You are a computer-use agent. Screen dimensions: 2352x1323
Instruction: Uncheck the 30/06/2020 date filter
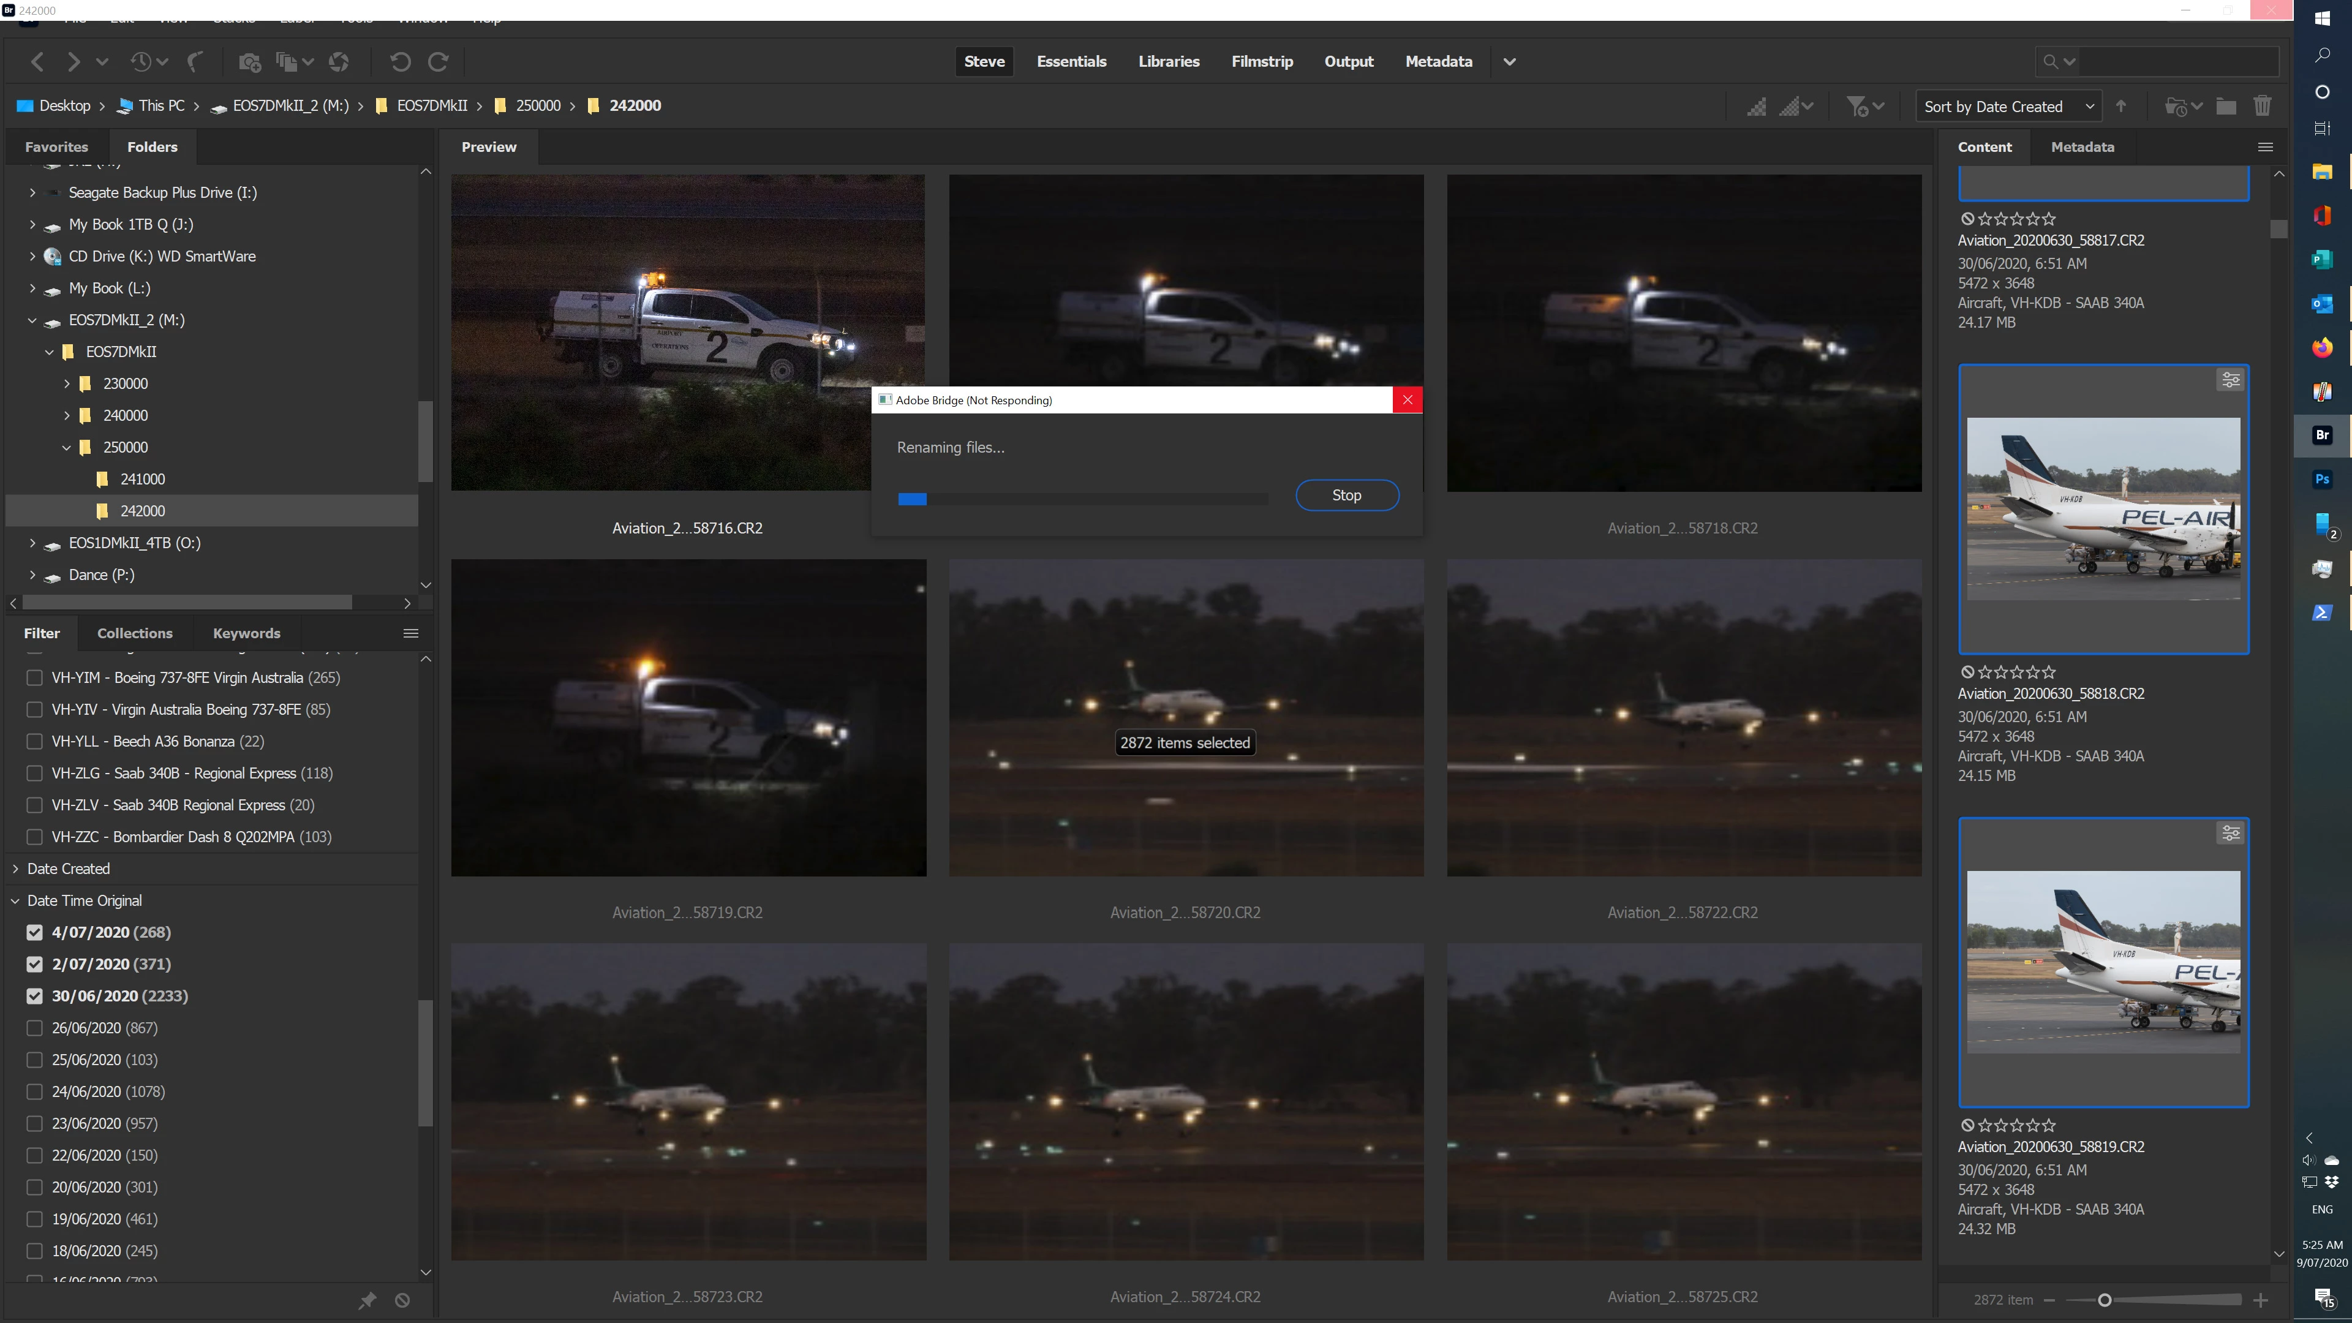pos(35,996)
